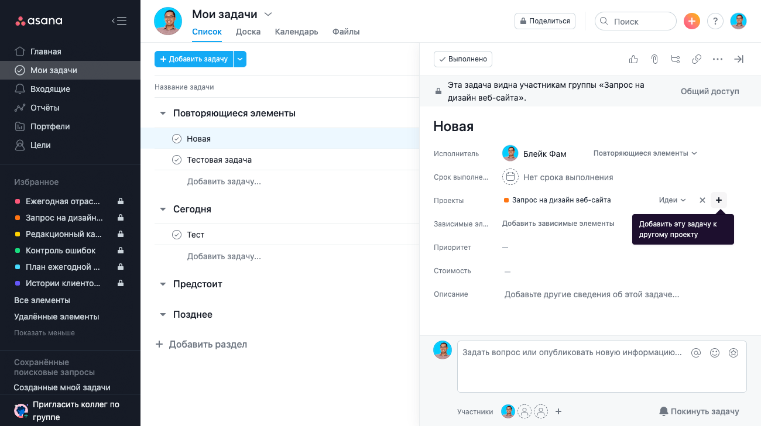Close task details pane with arrow icon
This screenshot has height=426, width=761.
739,59
